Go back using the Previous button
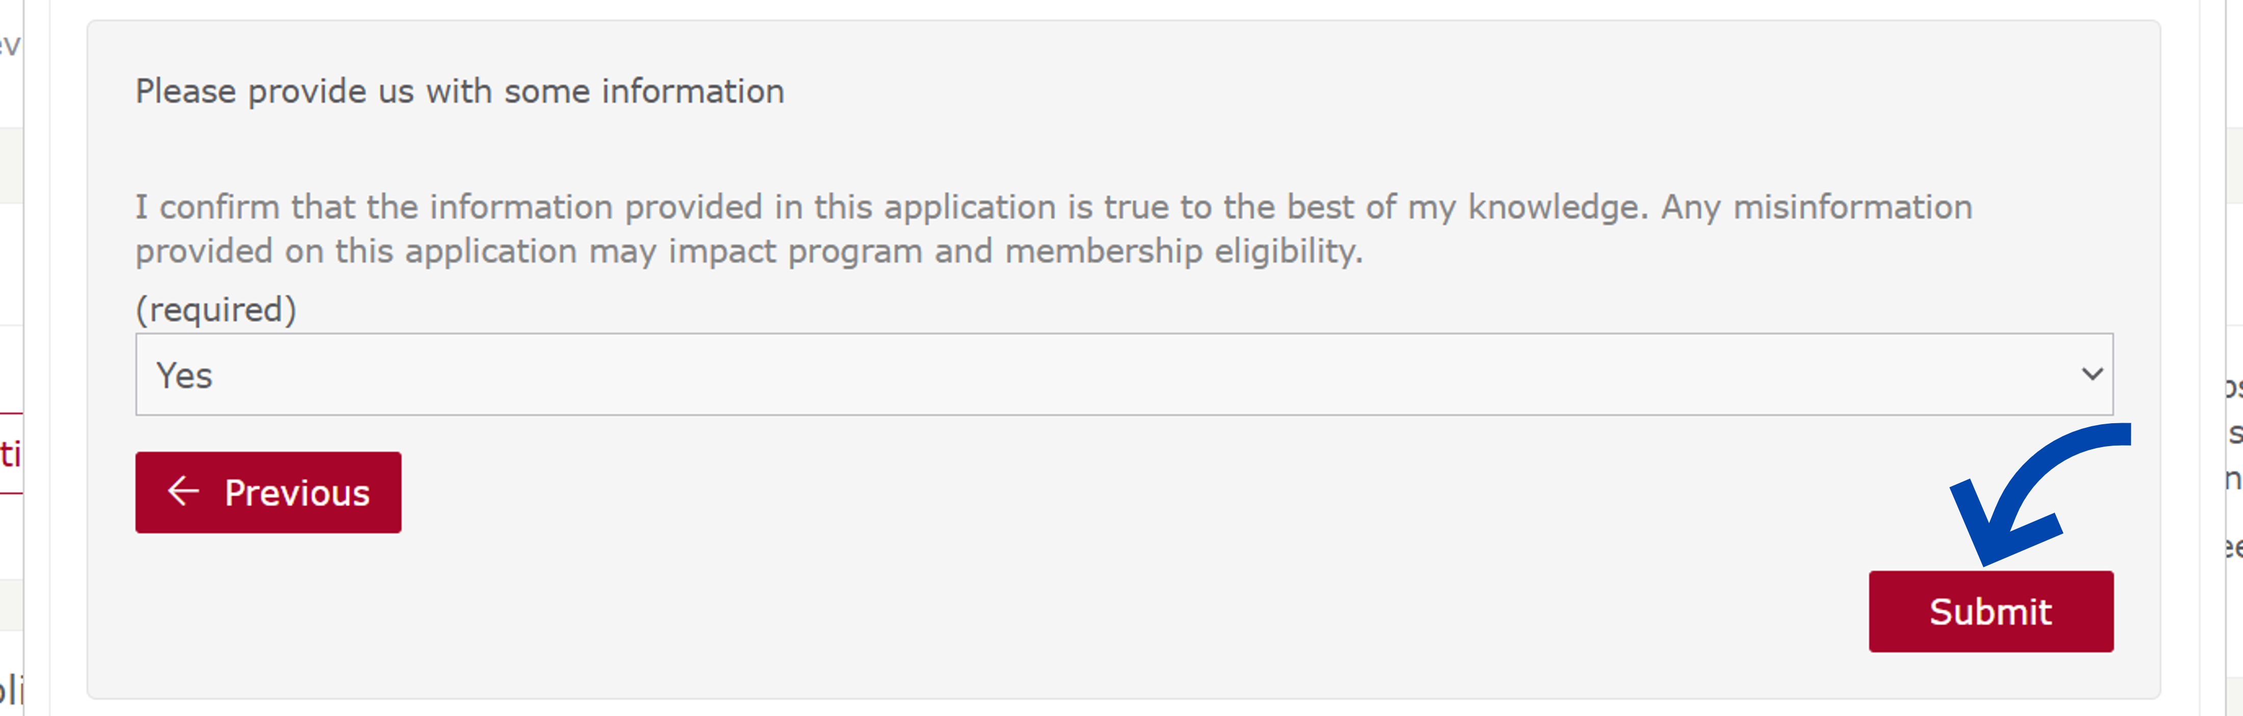Image resolution: width=2243 pixels, height=716 pixels. coord(268,492)
